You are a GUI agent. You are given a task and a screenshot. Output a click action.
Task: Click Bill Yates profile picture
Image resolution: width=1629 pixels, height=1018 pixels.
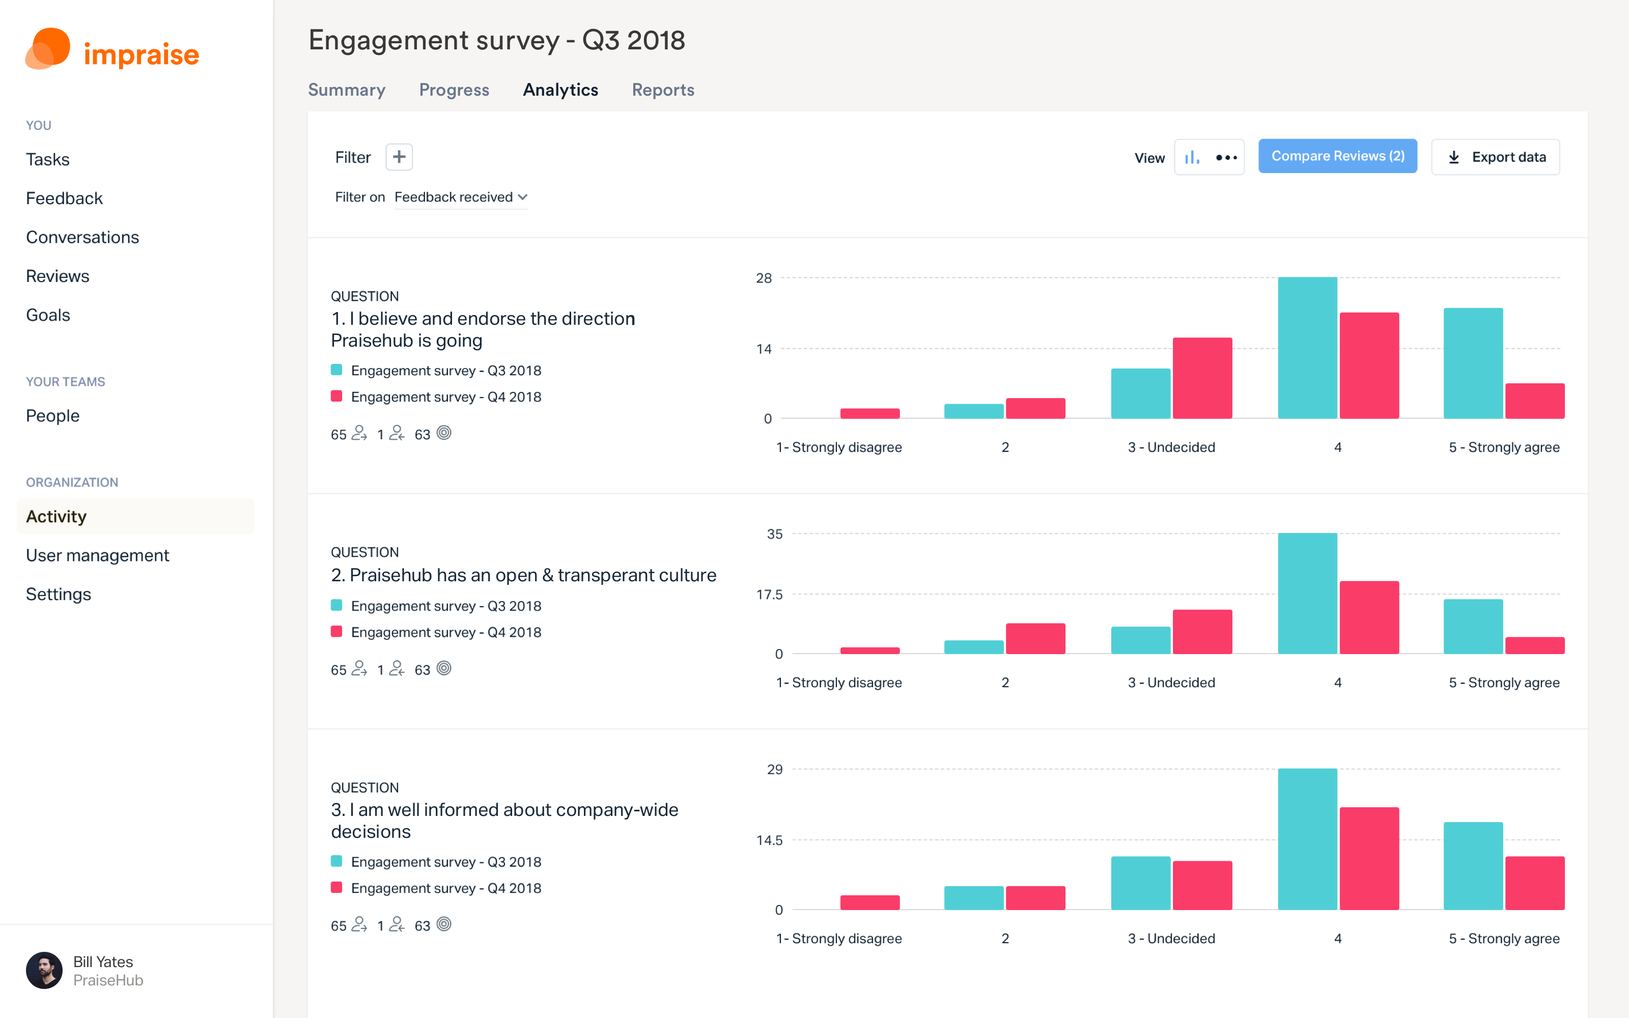46,971
